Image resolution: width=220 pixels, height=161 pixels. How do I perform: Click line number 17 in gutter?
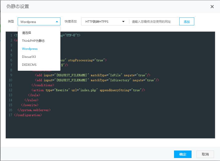10,115
